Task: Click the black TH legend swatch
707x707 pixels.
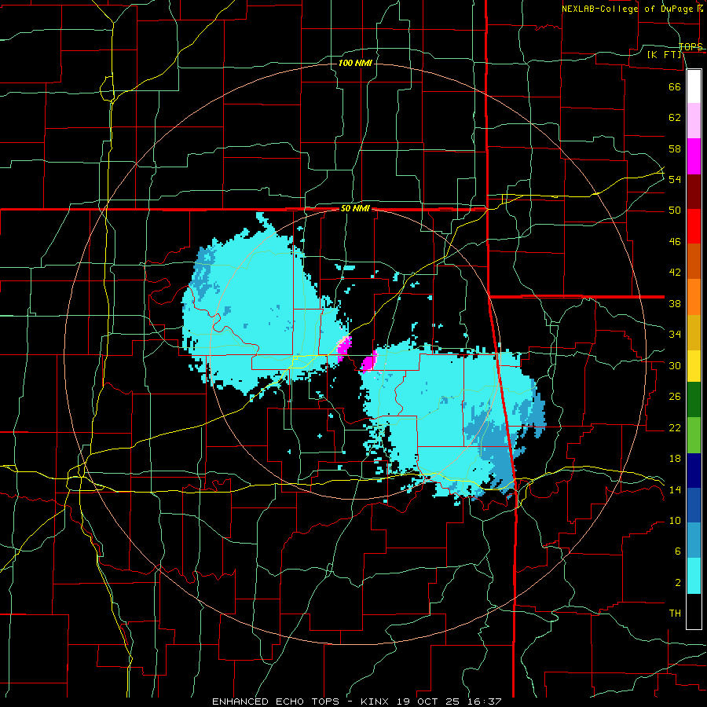Action: pos(694,611)
